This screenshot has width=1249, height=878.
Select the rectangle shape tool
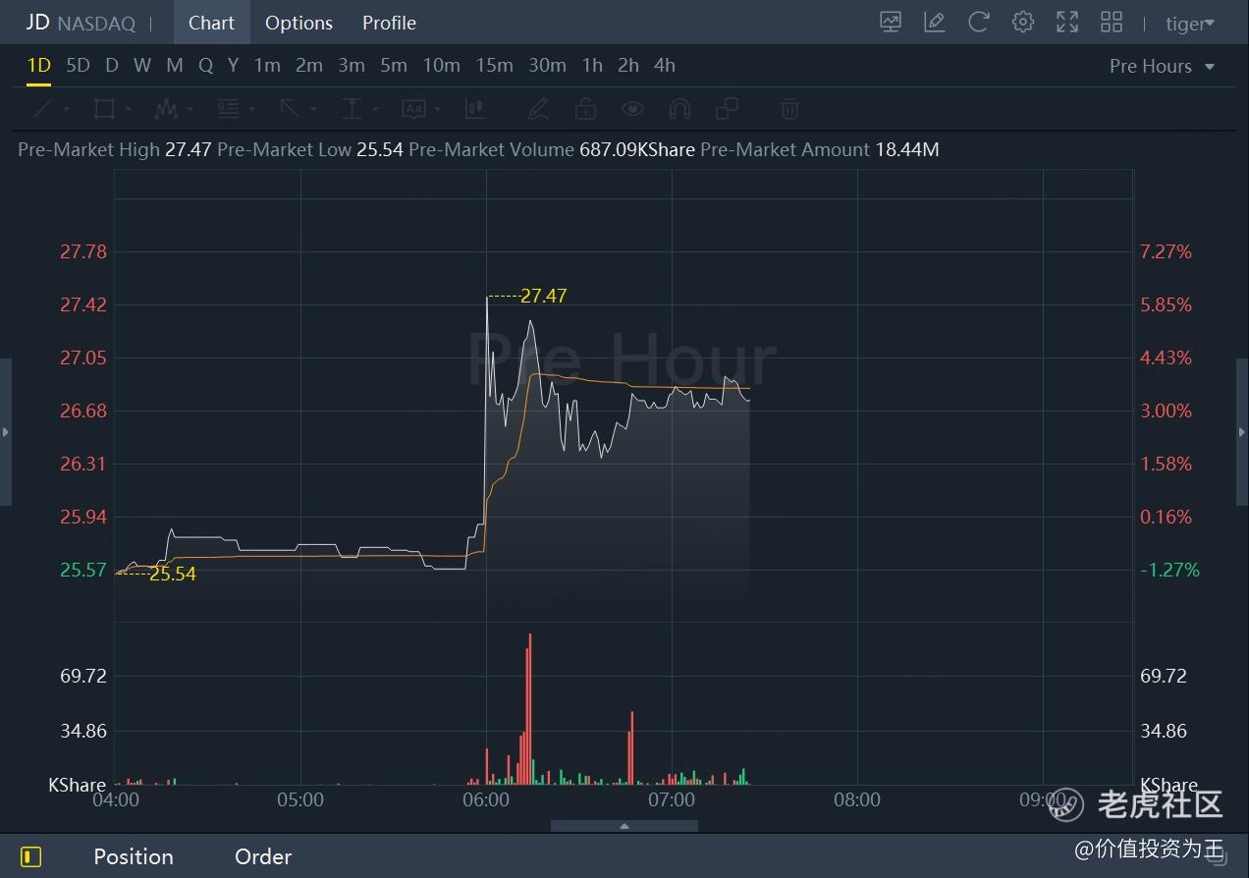(104, 108)
